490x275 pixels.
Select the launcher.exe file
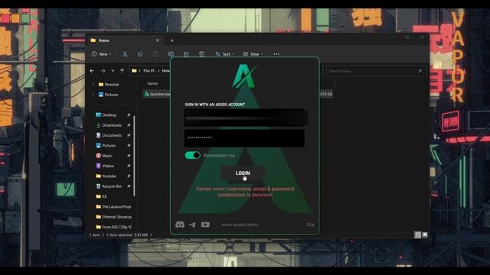[x=158, y=94]
